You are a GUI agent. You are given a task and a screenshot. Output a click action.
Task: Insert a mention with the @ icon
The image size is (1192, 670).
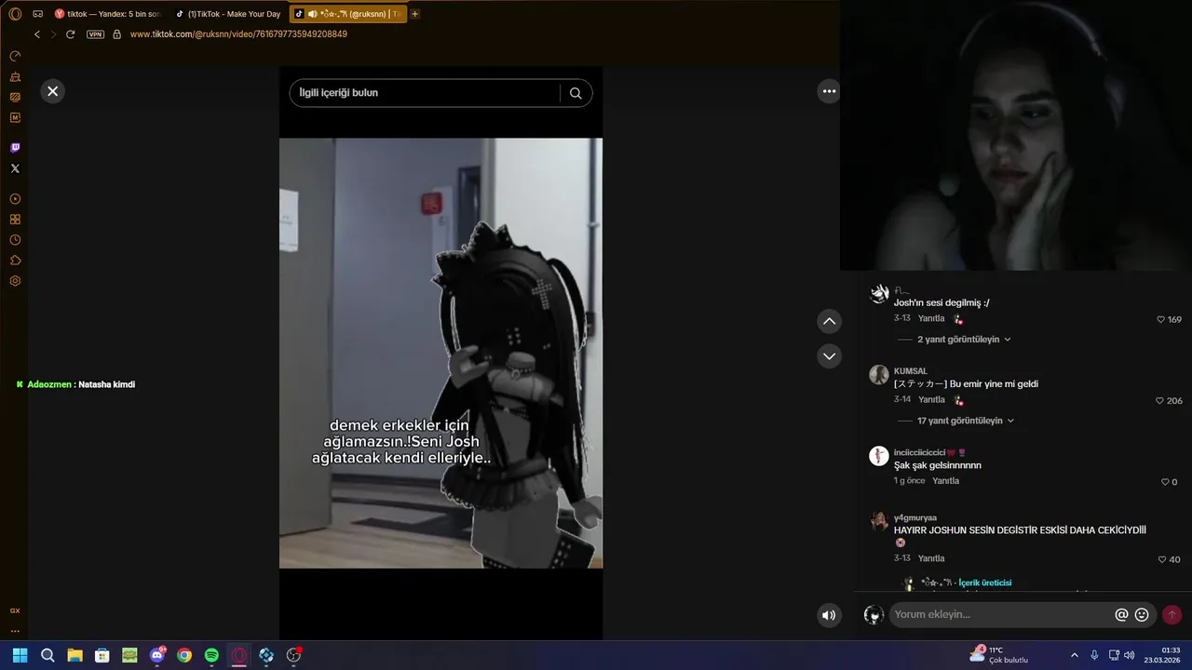click(x=1121, y=615)
